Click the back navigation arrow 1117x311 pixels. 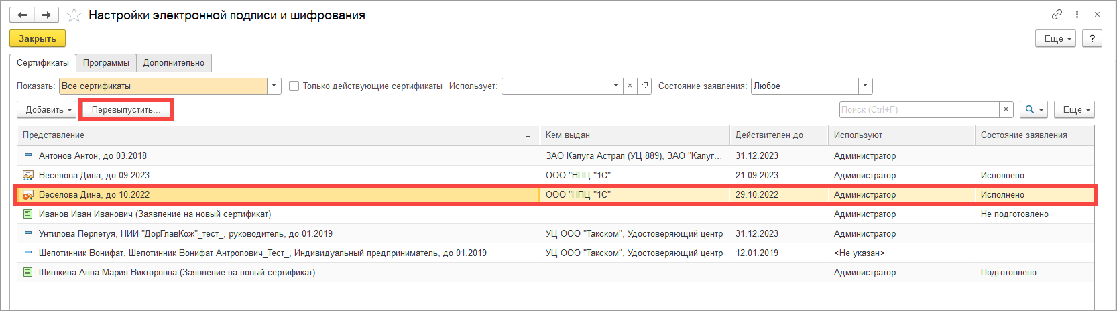click(x=22, y=15)
